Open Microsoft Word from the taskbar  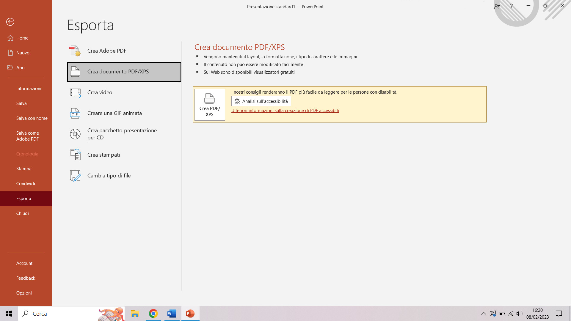point(171,314)
